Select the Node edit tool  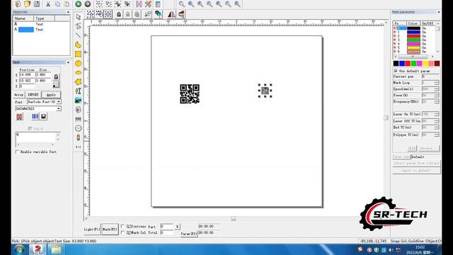point(78,26)
